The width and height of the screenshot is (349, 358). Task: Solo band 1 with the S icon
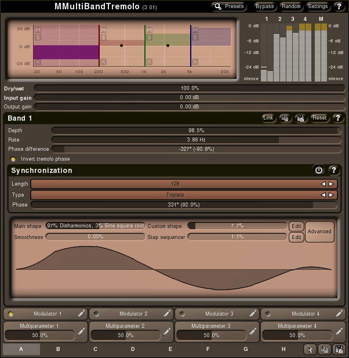pos(38,37)
